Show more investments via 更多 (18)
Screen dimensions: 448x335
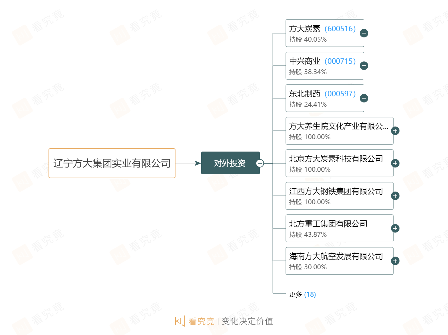coord(302,294)
